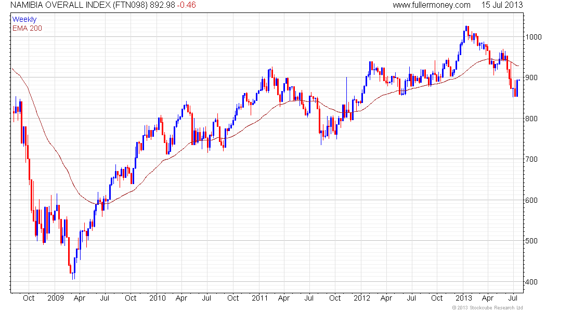Select the 2012 marker on time axis

point(361,298)
